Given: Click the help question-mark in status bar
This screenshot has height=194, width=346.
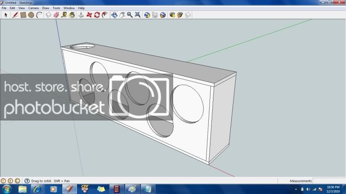Looking at the screenshot, I should pos(27,181).
